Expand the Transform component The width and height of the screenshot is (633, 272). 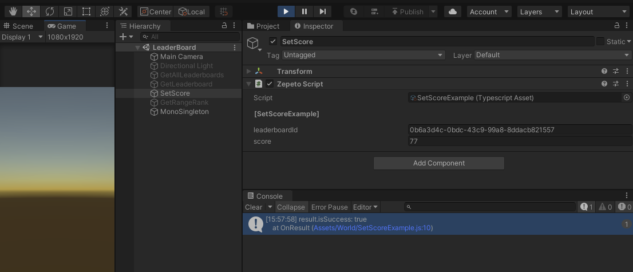tap(249, 71)
